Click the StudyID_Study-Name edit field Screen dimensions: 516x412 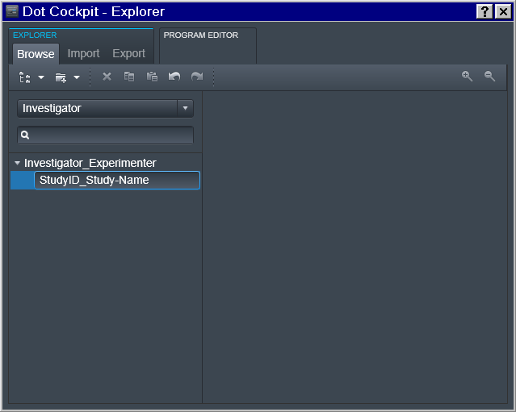pyautogui.click(x=117, y=180)
